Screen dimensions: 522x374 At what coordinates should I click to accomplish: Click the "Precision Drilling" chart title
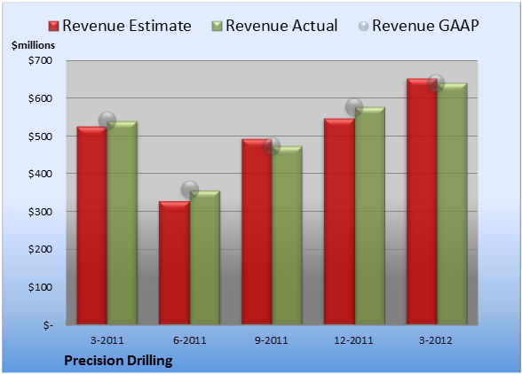(118, 361)
